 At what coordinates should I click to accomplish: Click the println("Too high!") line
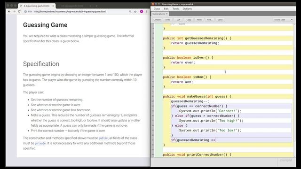211,121
